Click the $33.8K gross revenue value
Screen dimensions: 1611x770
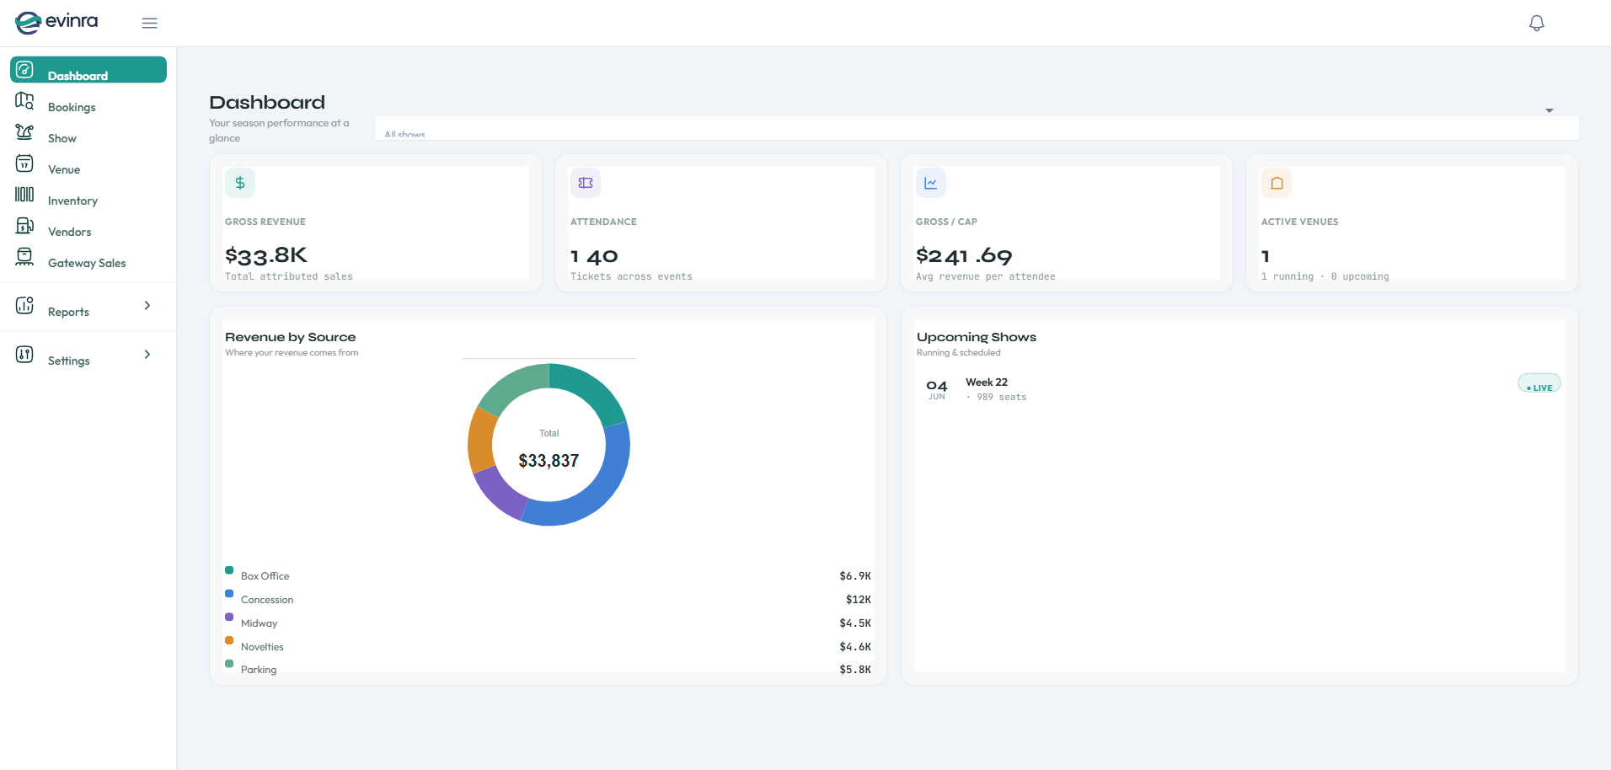coord(266,255)
